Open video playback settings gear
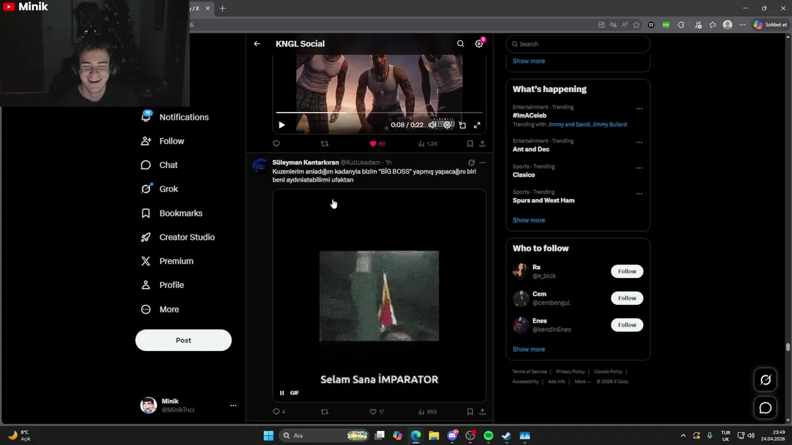The image size is (792, 445). click(x=447, y=125)
